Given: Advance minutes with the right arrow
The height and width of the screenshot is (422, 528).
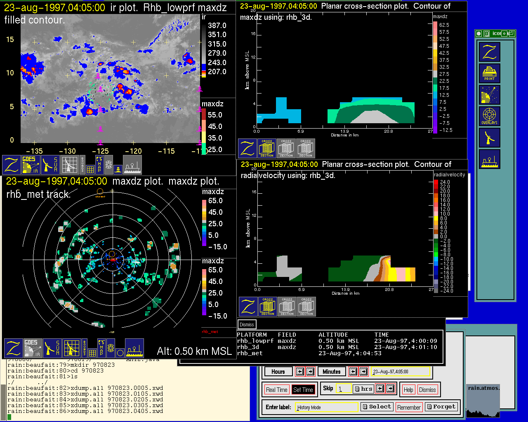Looking at the screenshot, I should point(363,371).
